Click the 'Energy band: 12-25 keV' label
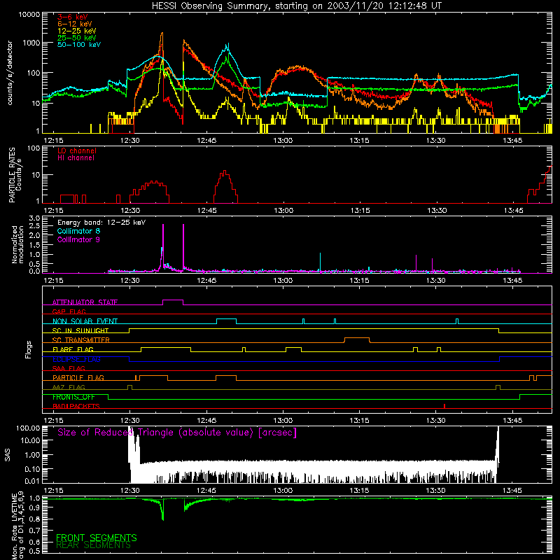560x560 pixels. (101, 223)
